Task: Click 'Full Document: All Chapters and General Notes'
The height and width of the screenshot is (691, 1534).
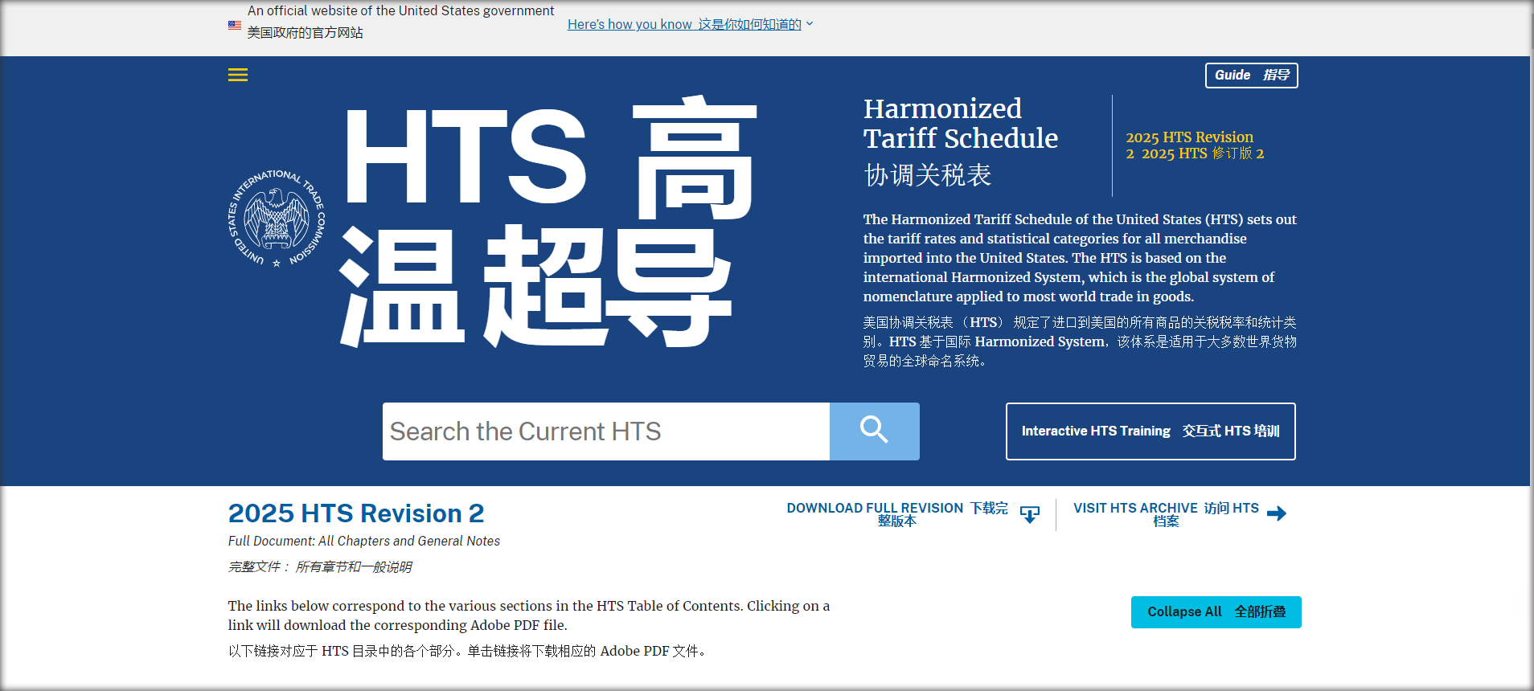Action: pyautogui.click(x=364, y=542)
